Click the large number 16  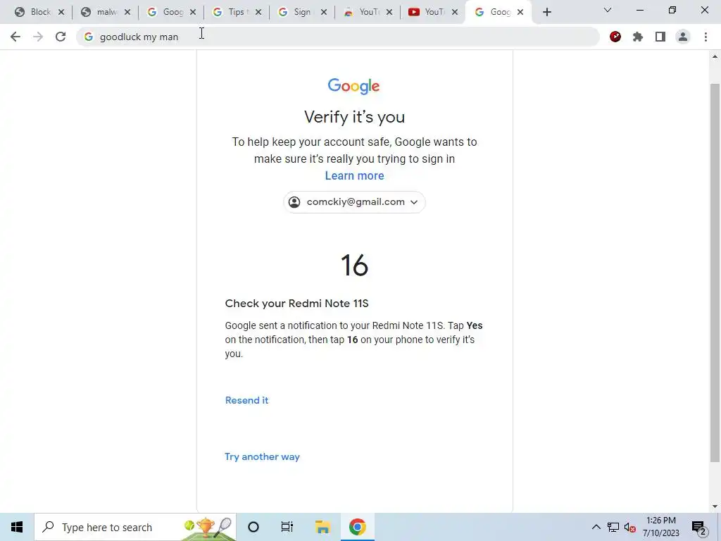[x=355, y=266]
